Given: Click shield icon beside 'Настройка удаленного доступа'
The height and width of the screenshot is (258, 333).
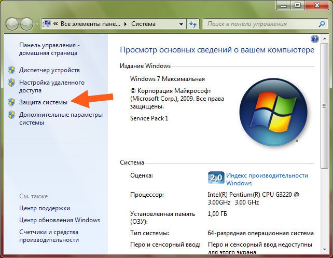Looking at the screenshot, I should click(x=11, y=83).
